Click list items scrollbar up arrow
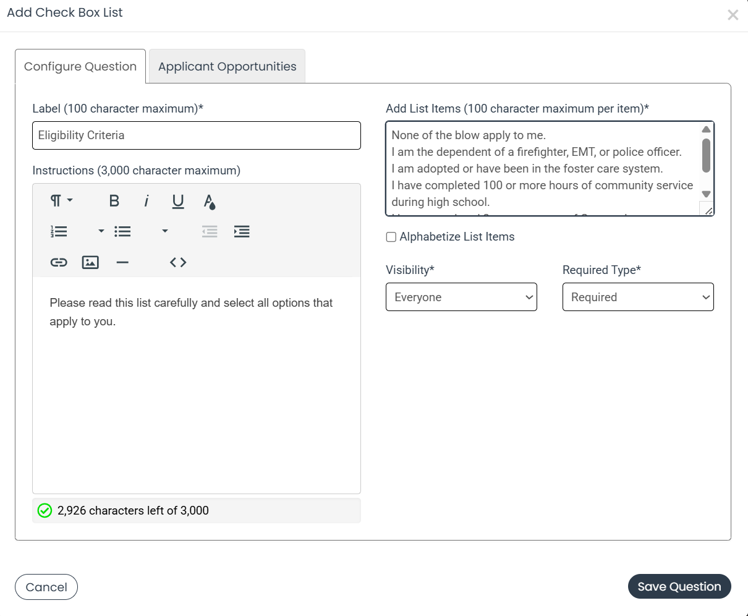 [706, 129]
